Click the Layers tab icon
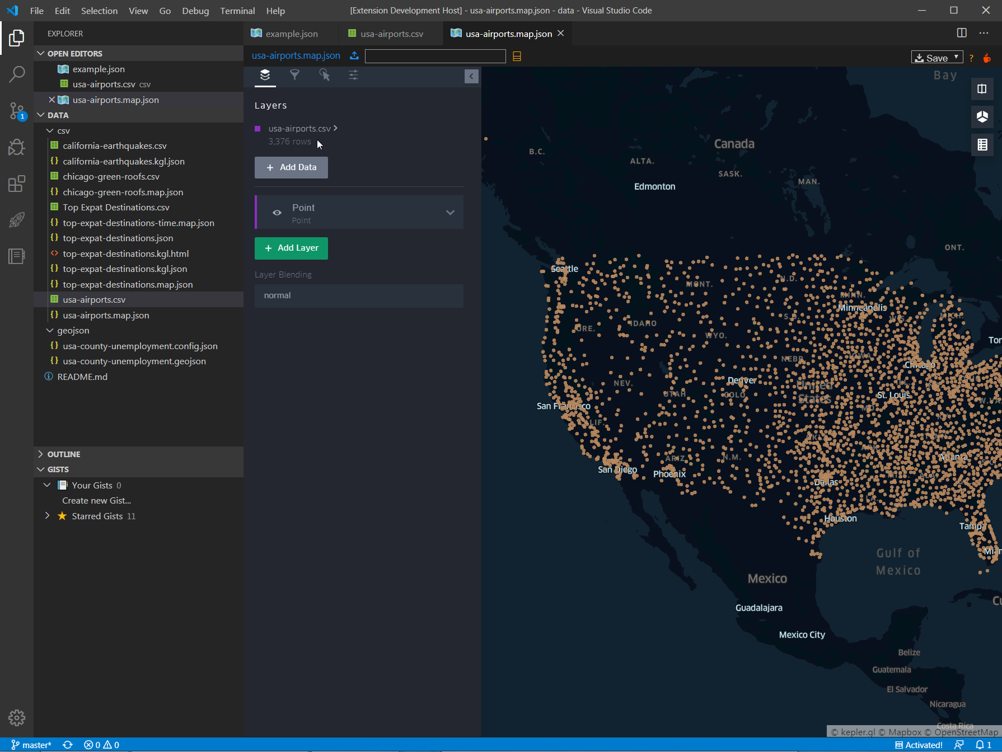Viewport: 1002px width, 752px height. click(265, 75)
